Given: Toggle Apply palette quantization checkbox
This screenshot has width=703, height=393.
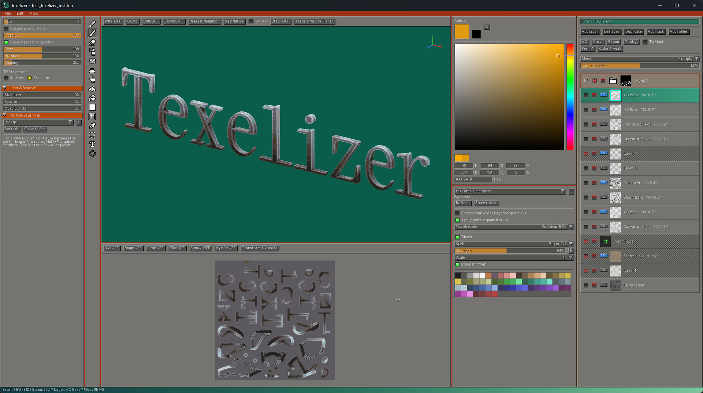Looking at the screenshot, I should (457, 220).
